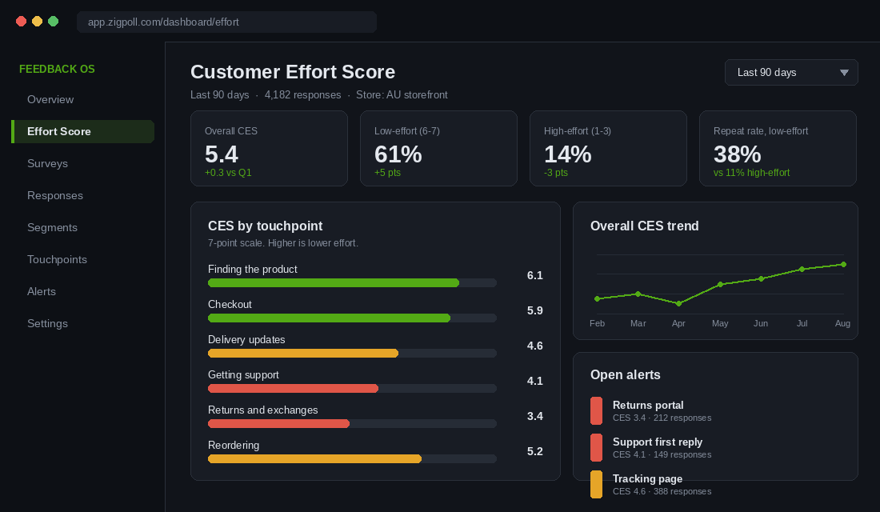Viewport: 880px width, 512px height.
Task: Click the FEEDBACK OS logo text
Action: (x=58, y=69)
